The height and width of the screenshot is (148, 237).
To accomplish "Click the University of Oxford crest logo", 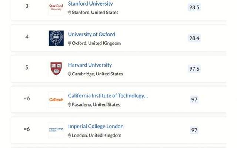I will [56, 38].
